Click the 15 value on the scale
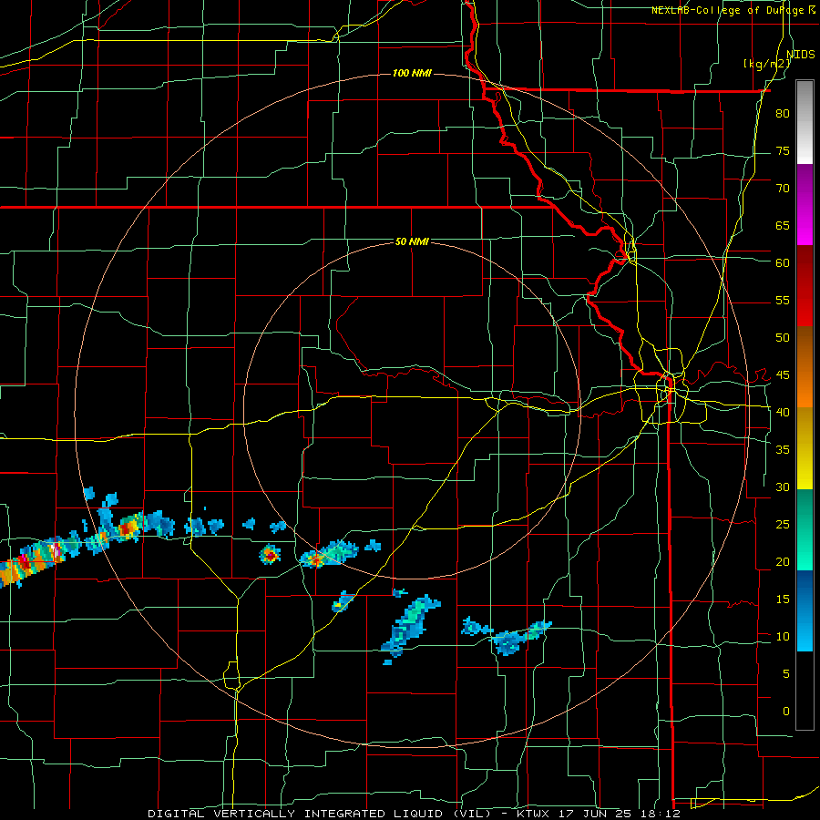The width and height of the screenshot is (820, 820). 783,600
